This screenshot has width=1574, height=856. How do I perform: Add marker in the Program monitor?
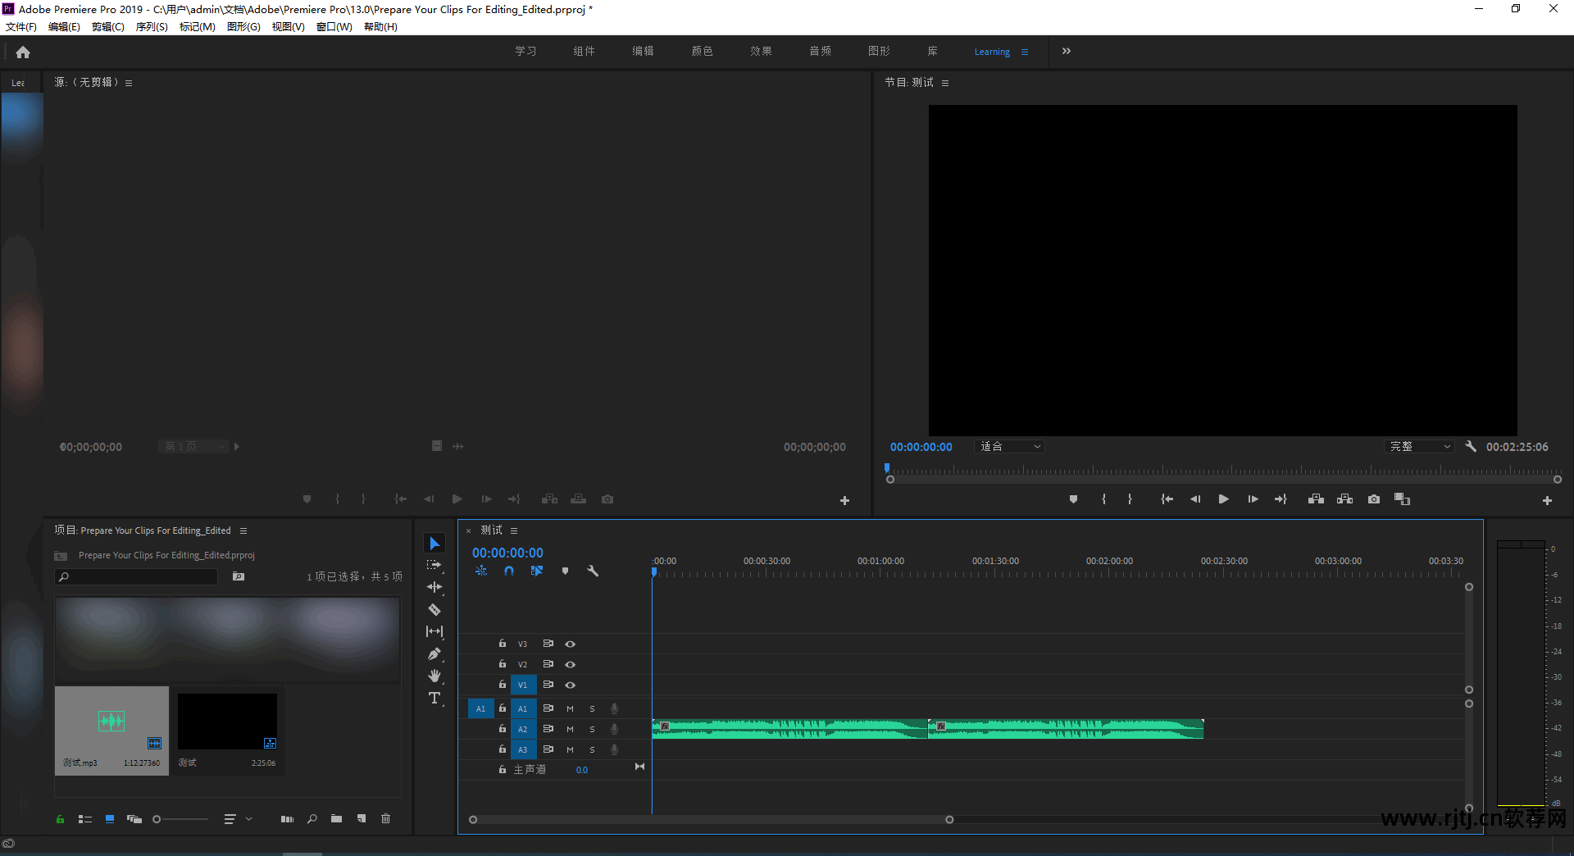coord(1073,499)
